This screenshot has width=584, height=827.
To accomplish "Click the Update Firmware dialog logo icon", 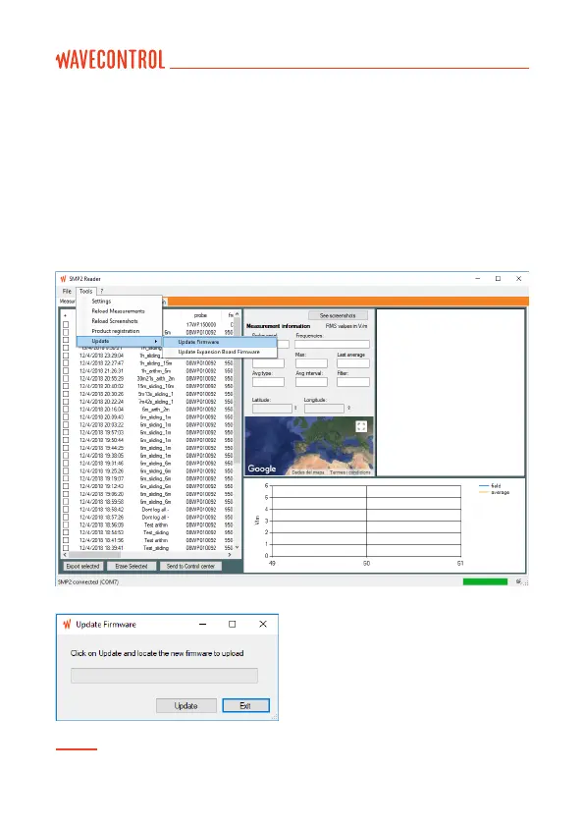I will point(67,624).
